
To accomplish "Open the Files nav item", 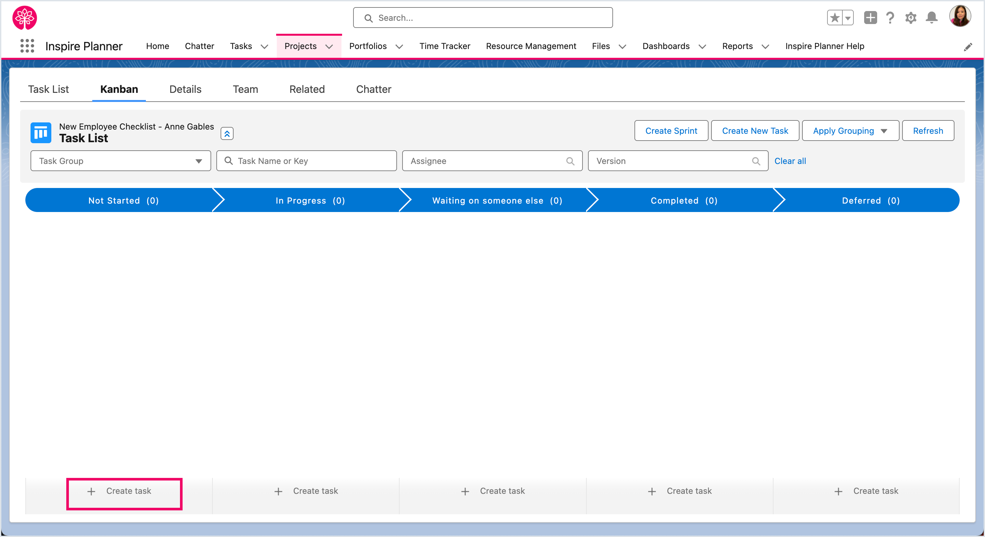I will click(x=601, y=46).
